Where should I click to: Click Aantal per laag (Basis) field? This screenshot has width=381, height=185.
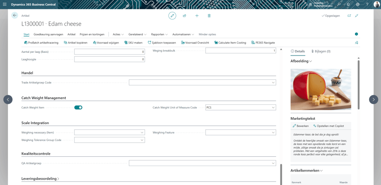110,52
